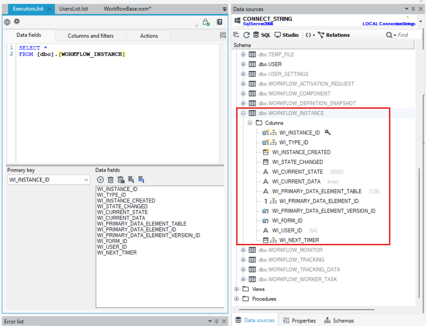
Task: Click the magnifier search icon beside Find
Action: click(x=389, y=35)
